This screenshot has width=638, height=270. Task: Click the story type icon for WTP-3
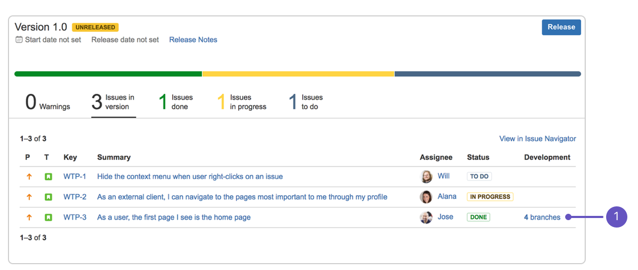[48, 217]
